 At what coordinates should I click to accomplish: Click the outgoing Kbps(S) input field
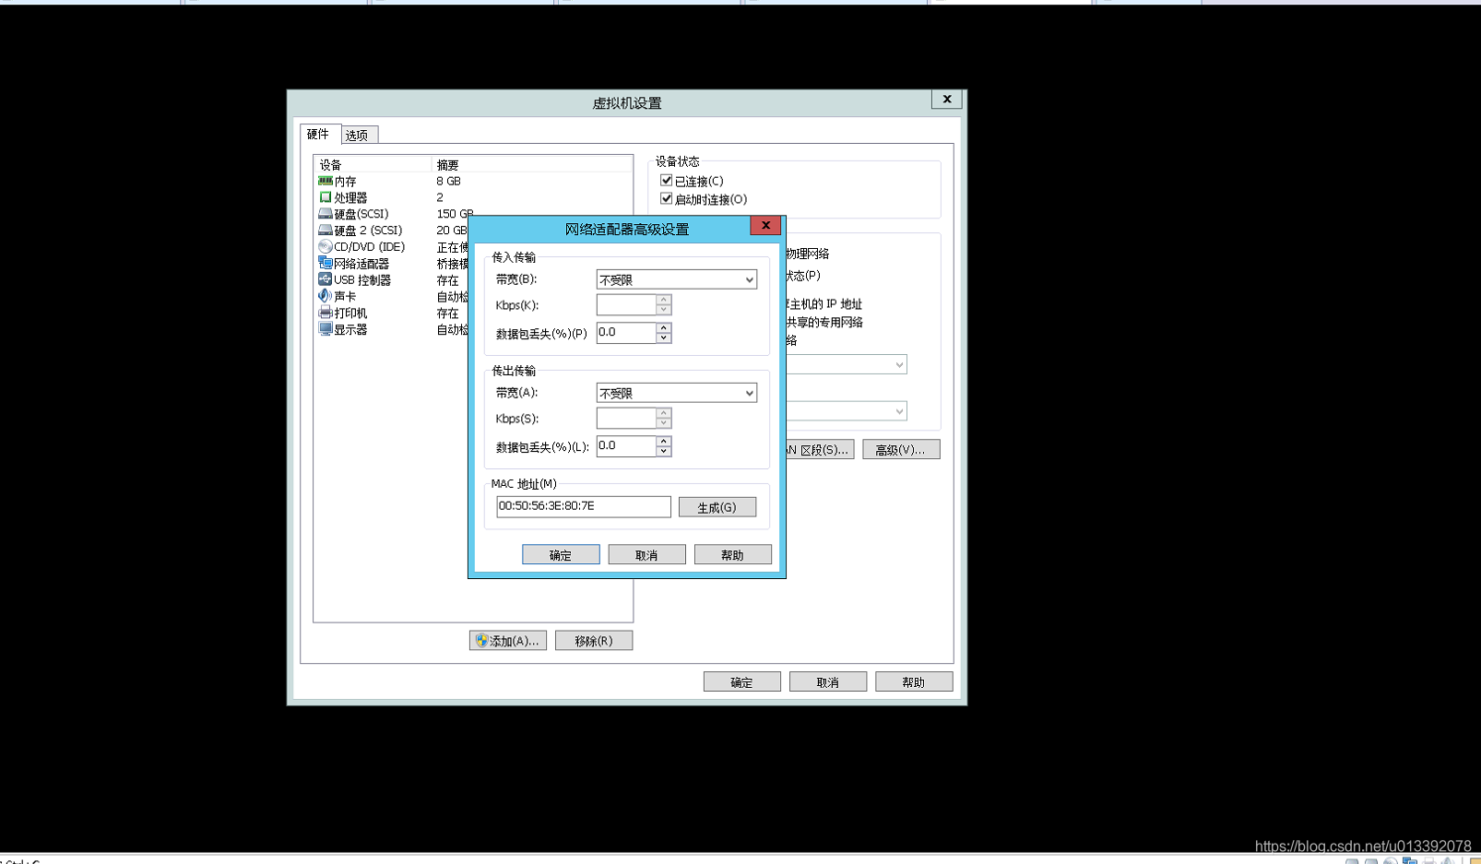(626, 418)
